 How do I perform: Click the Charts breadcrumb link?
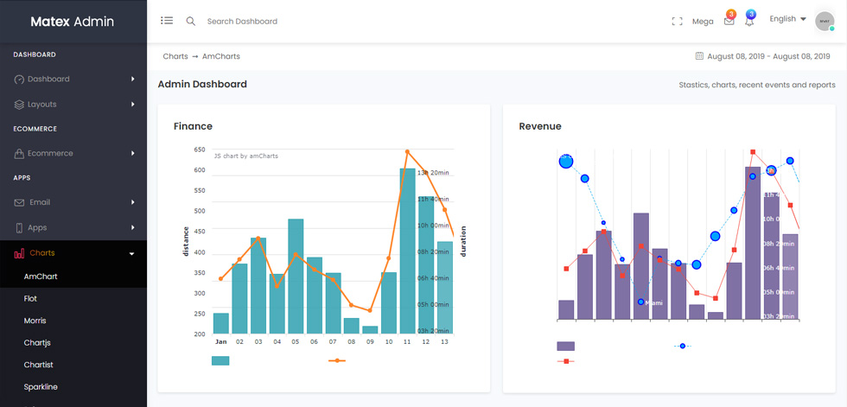(175, 56)
